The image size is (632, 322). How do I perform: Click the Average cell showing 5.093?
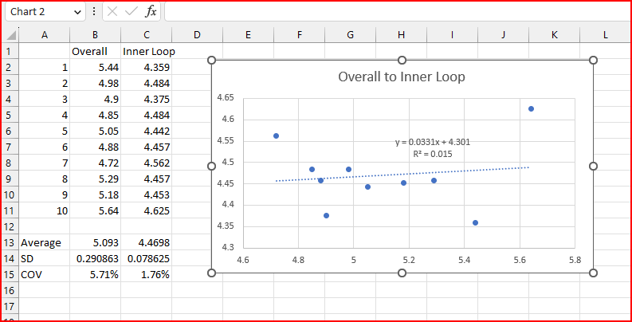click(x=95, y=242)
